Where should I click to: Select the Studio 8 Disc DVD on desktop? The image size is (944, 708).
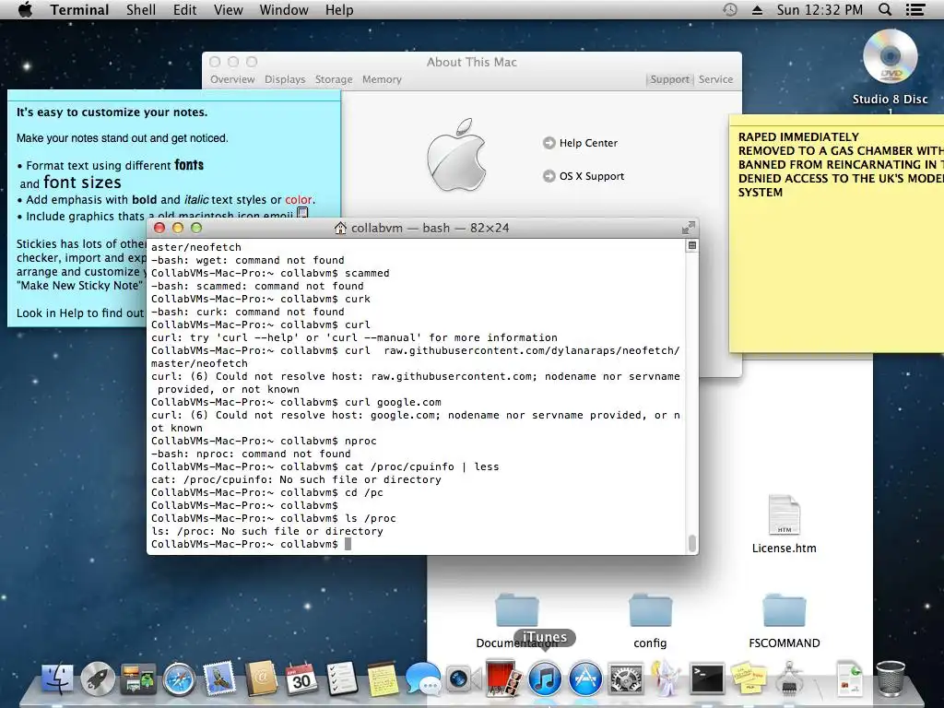tap(890, 57)
